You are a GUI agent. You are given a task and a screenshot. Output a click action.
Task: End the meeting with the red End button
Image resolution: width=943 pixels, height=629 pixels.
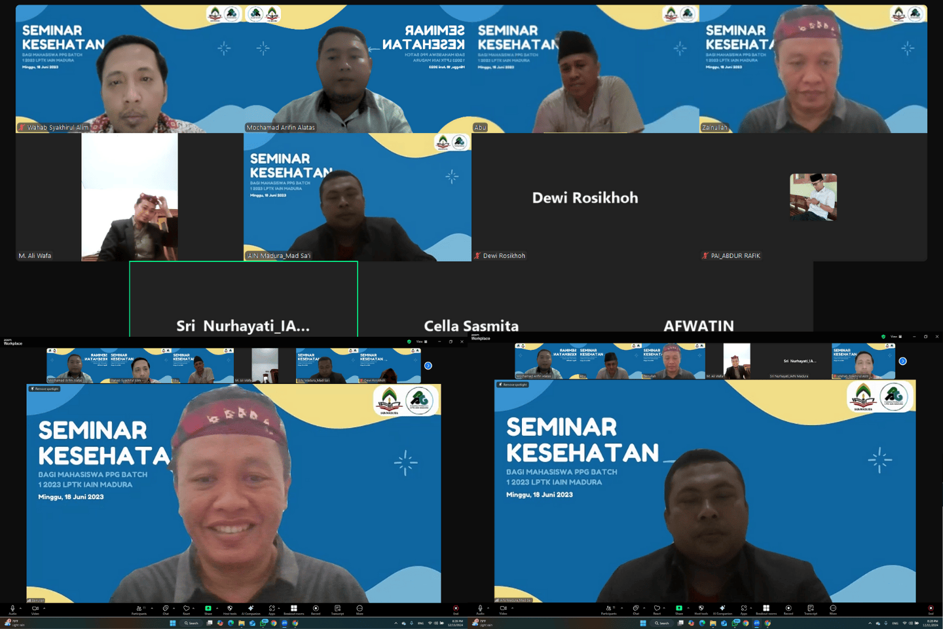(455, 608)
